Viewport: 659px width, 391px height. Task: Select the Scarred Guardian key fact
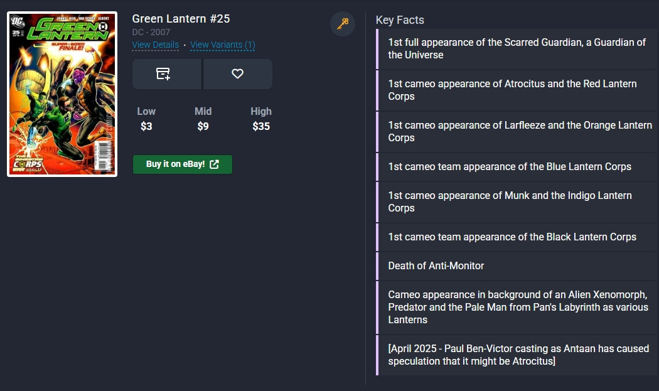pos(517,49)
